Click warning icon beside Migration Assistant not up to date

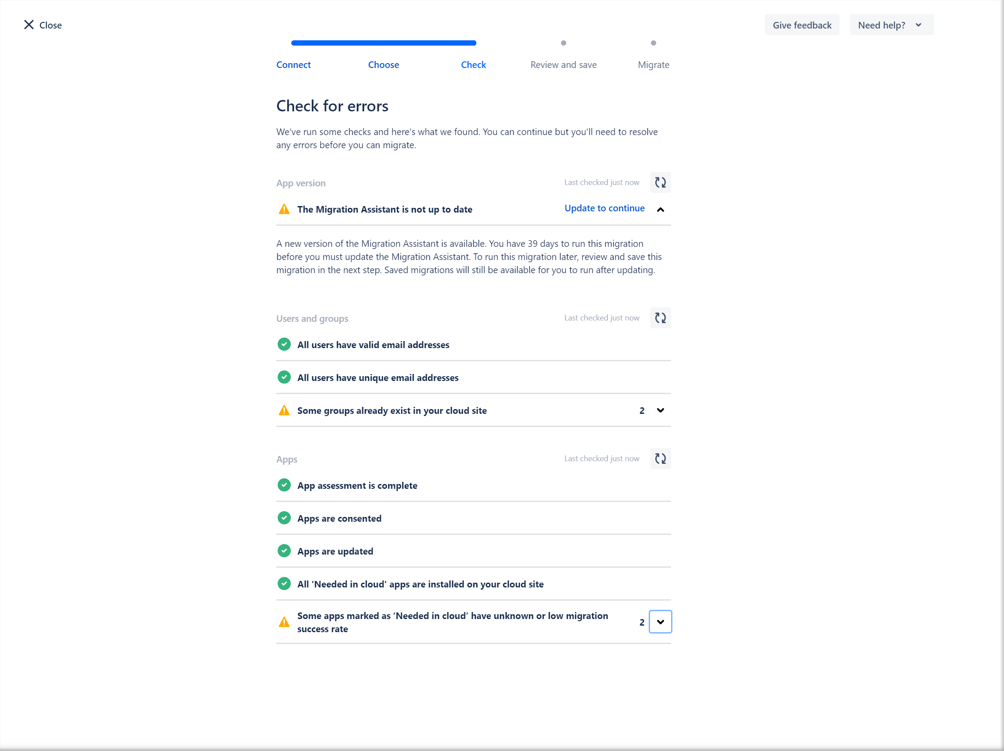(x=284, y=209)
